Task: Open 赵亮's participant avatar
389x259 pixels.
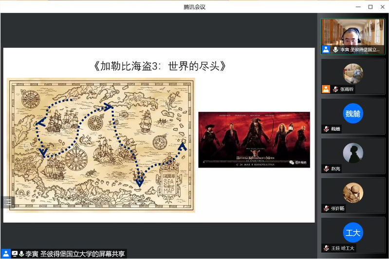Action: (x=353, y=153)
